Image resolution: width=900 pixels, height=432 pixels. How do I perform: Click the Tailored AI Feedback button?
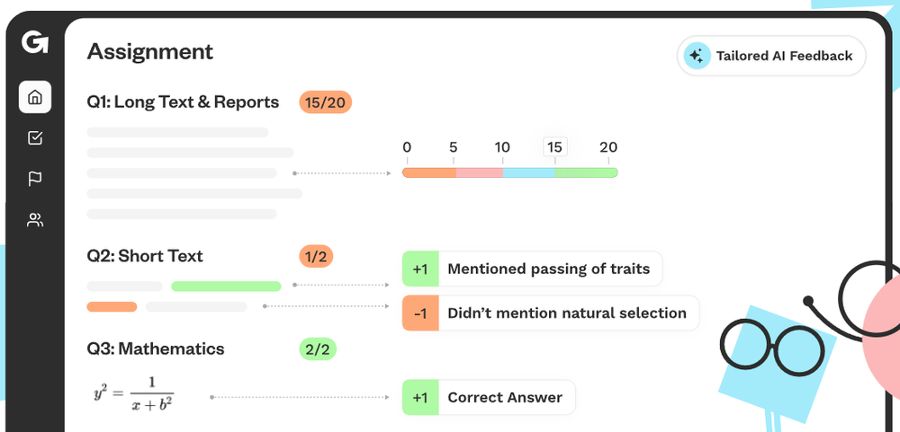pyautogui.click(x=771, y=56)
